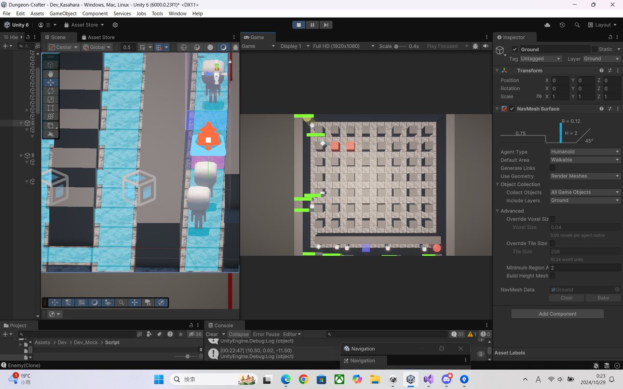Open the Tag Untagged dropdown
This screenshot has width=623, height=389.
tap(541, 59)
